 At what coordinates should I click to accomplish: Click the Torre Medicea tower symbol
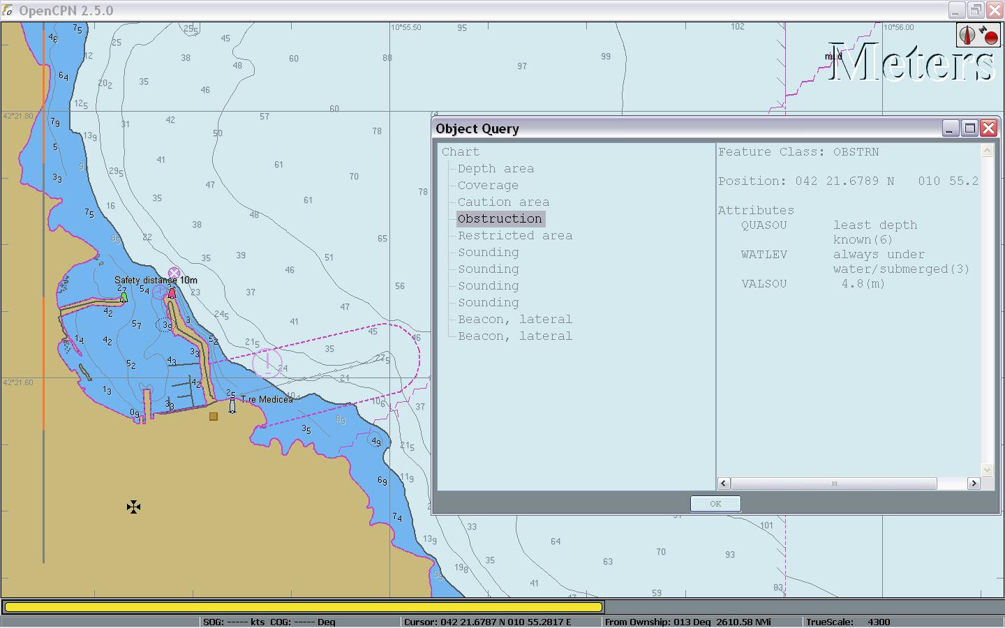click(x=232, y=405)
